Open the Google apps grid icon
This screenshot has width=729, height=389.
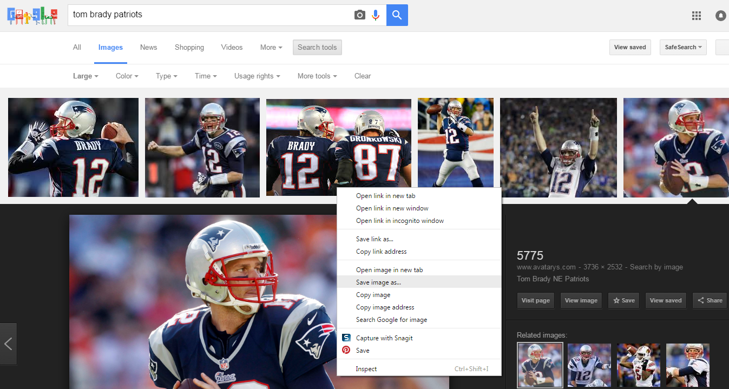pyautogui.click(x=697, y=16)
